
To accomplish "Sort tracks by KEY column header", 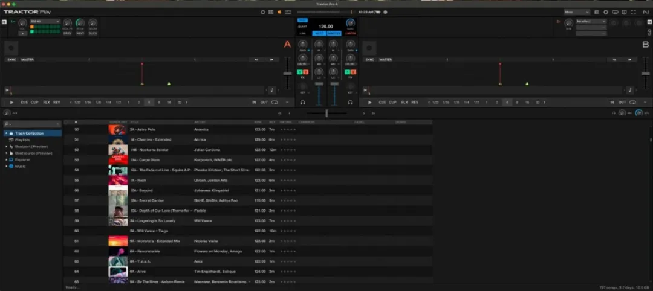I will [272, 122].
